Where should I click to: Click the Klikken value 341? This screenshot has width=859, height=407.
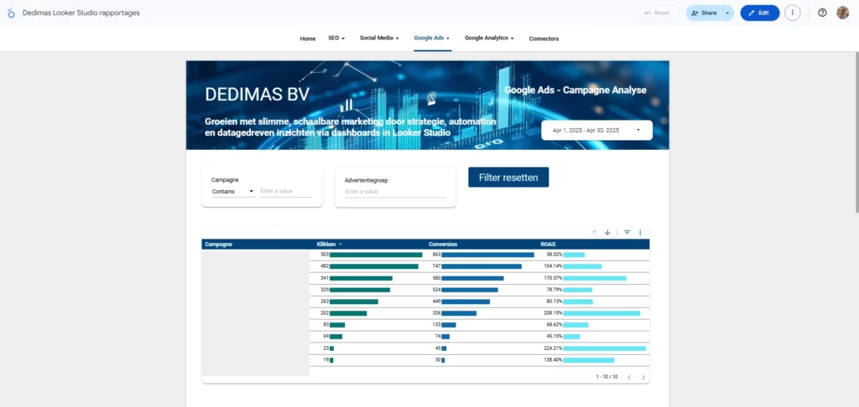click(325, 278)
